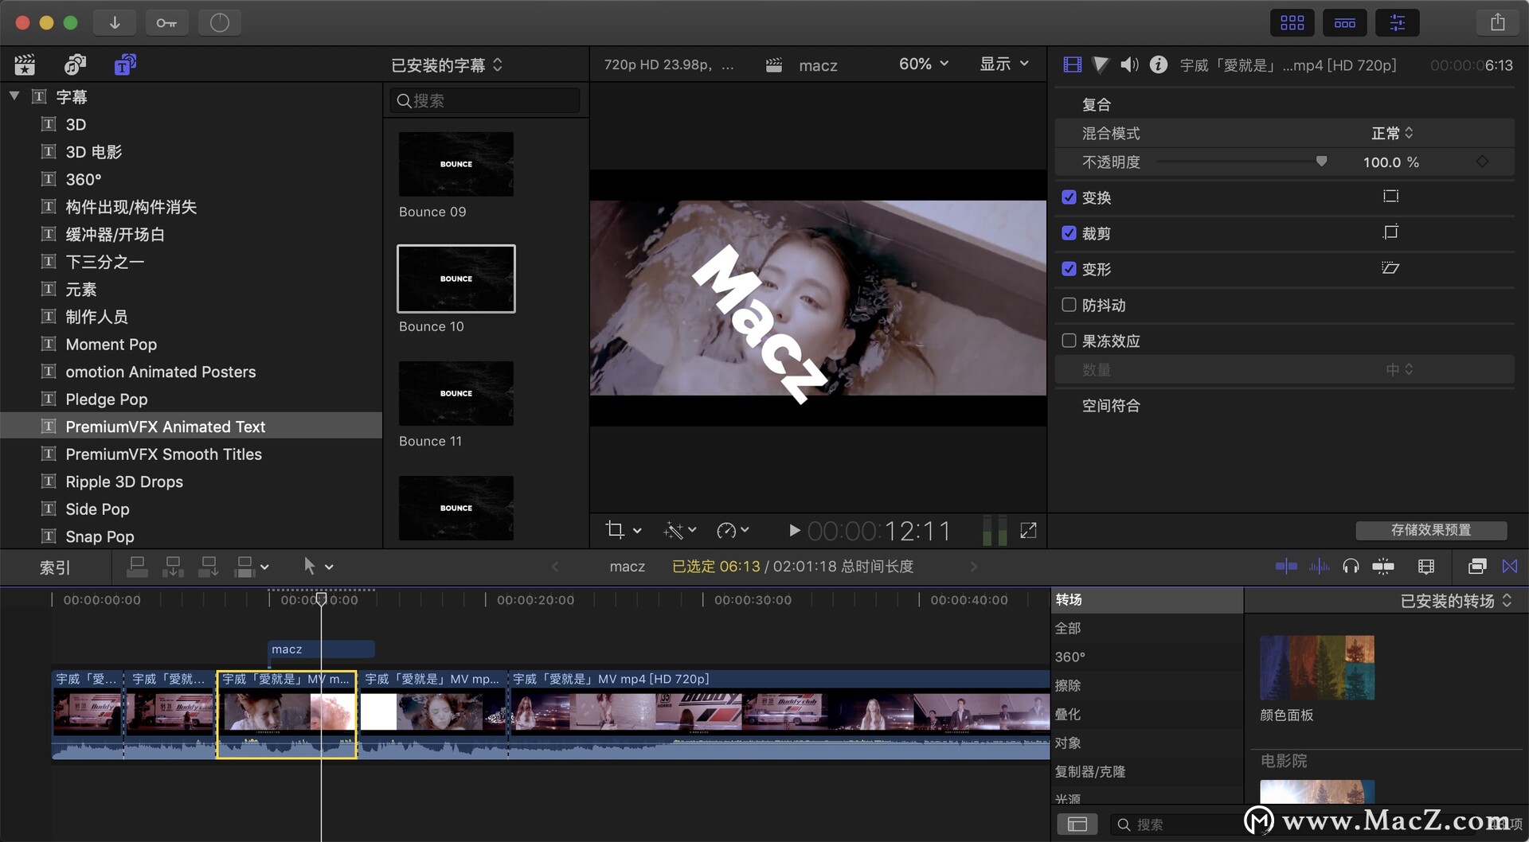The image size is (1529, 842).
Task: Toggle the timeline panel layout button
Action: 1344,22
